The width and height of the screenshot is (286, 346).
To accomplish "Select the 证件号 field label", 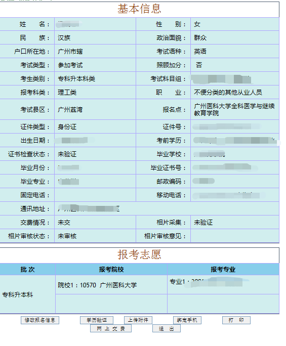I will tap(174, 127).
